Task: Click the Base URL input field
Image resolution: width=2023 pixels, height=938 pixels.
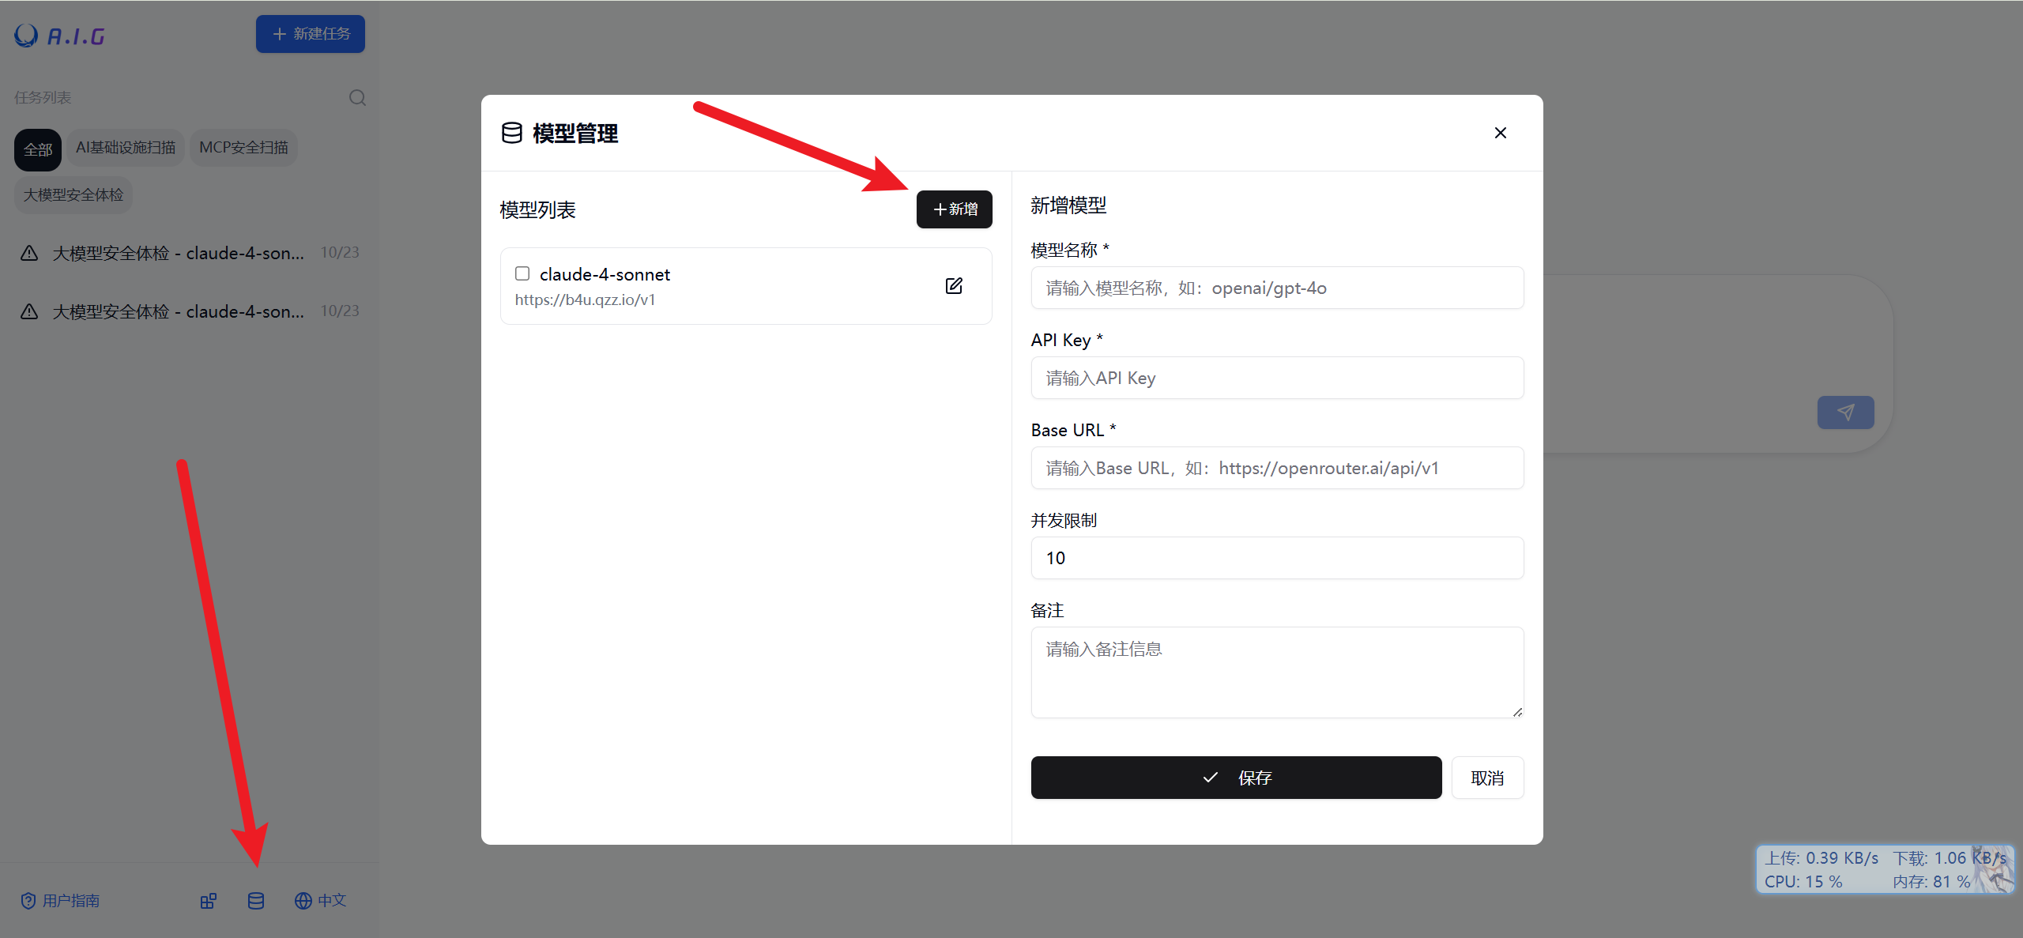Action: [x=1277, y=469]
